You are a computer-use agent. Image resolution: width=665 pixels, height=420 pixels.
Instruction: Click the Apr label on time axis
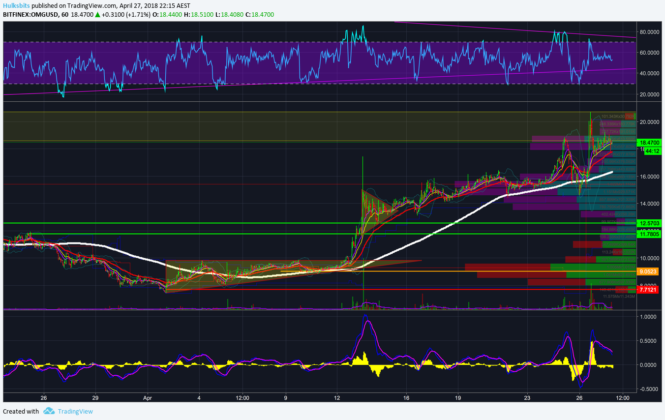[148, 397]
